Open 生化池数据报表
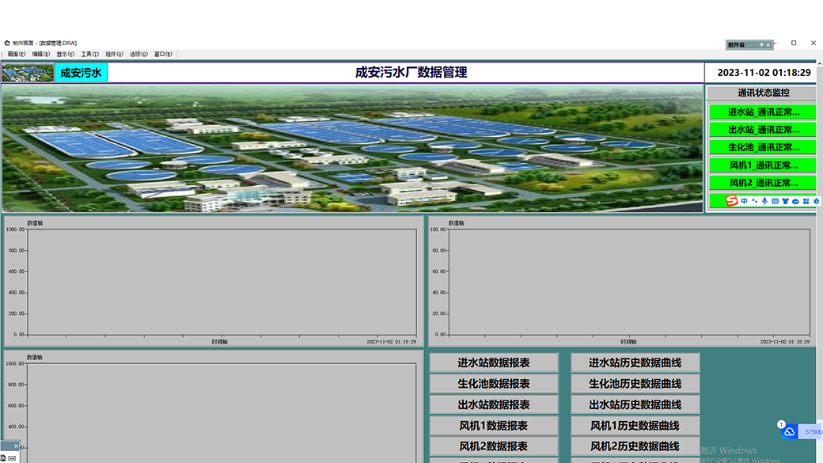Screen dimensions: 823x463 coord(493,384)
